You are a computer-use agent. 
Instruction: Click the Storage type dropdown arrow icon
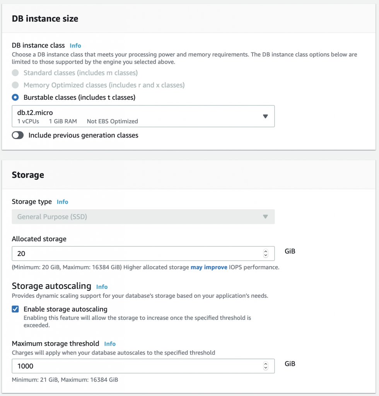coord(265,217)
